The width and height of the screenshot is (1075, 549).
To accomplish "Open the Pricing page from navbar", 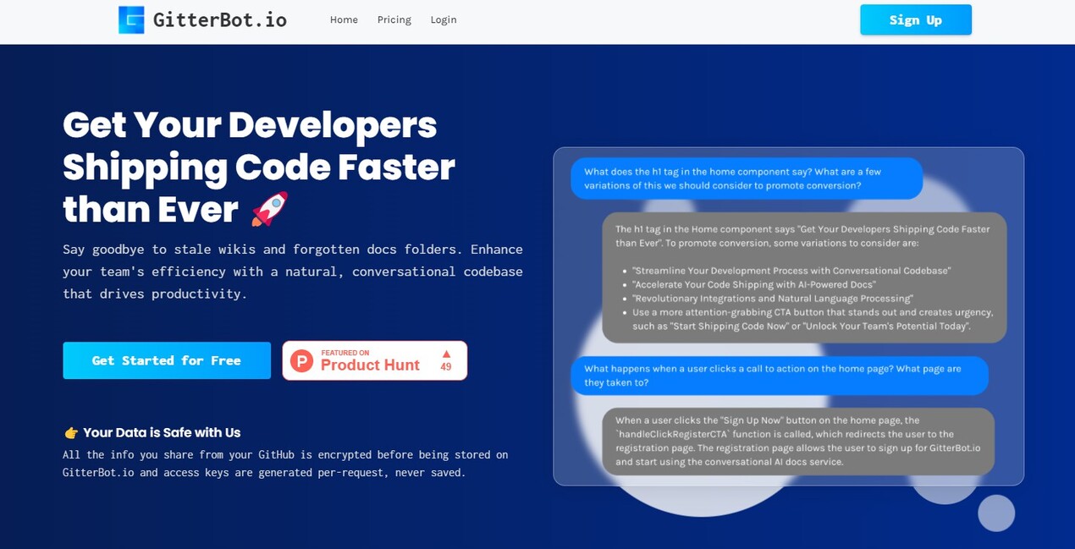I will 394,19.
